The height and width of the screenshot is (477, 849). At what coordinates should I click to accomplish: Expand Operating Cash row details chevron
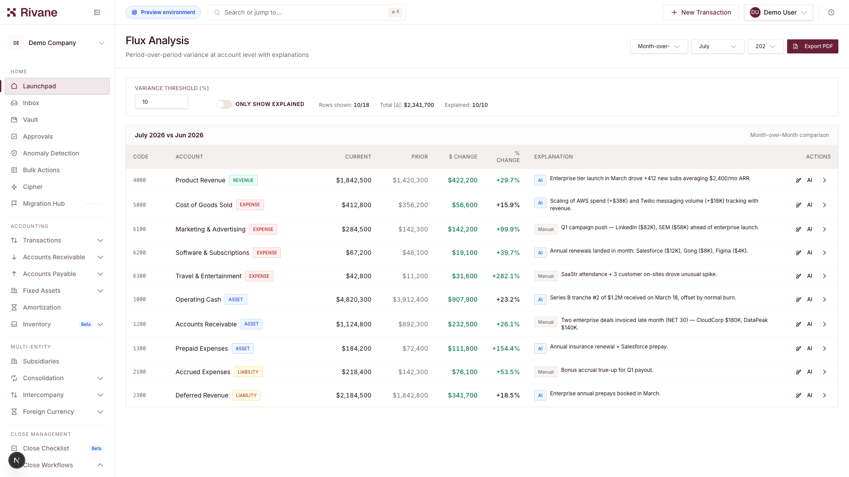[824, 299]
